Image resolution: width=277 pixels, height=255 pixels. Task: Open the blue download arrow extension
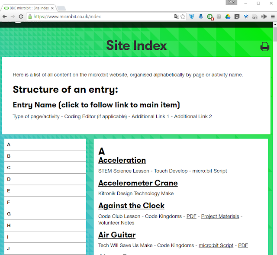(201, 16)
